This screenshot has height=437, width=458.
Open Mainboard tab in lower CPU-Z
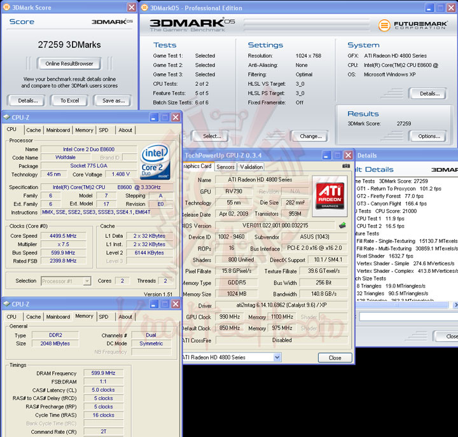tap(58, 317)
